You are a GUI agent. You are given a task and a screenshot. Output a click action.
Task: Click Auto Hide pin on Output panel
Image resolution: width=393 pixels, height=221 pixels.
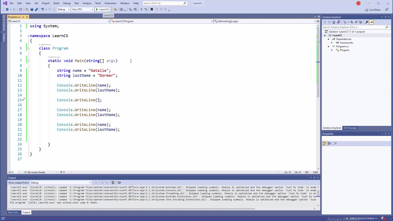(x=314, y=178)
